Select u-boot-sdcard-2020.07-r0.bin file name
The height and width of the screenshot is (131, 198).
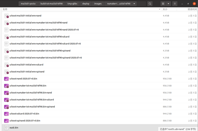coord(24,114)
